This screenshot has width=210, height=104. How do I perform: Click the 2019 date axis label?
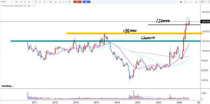pyautogui.click(x=117, y=102)
